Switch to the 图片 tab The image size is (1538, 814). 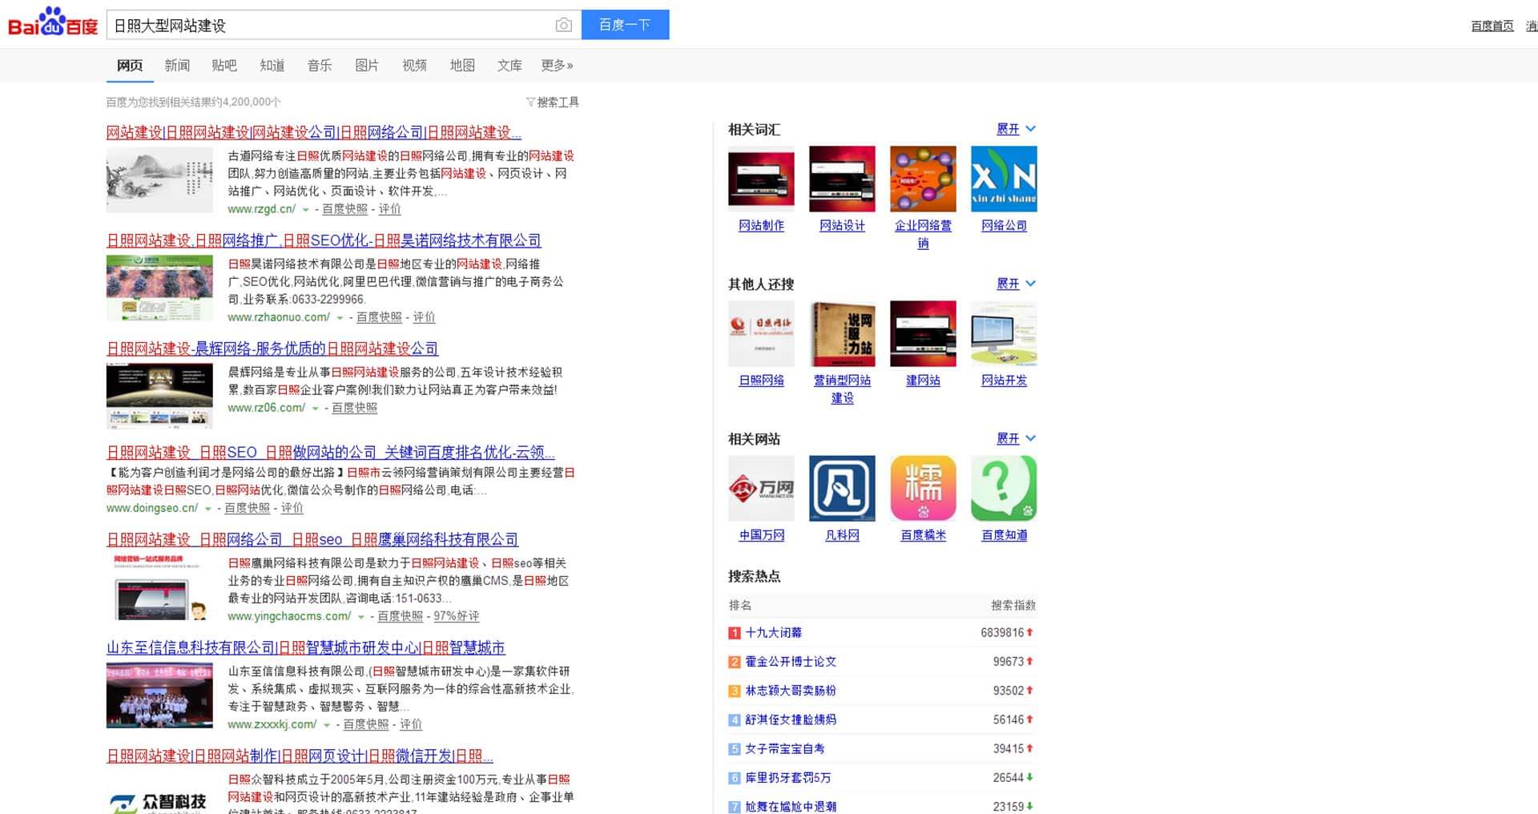pos(367,65)
